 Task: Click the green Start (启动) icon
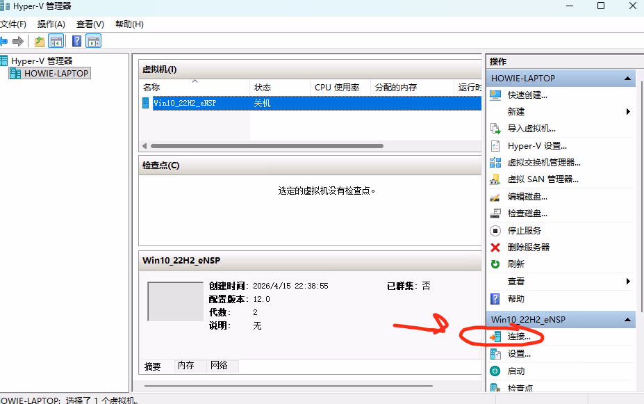[x=495, y=371]
